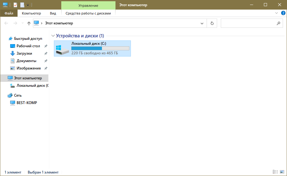
Task: Select Документы in quick access
Action: [x=26, y=61]
